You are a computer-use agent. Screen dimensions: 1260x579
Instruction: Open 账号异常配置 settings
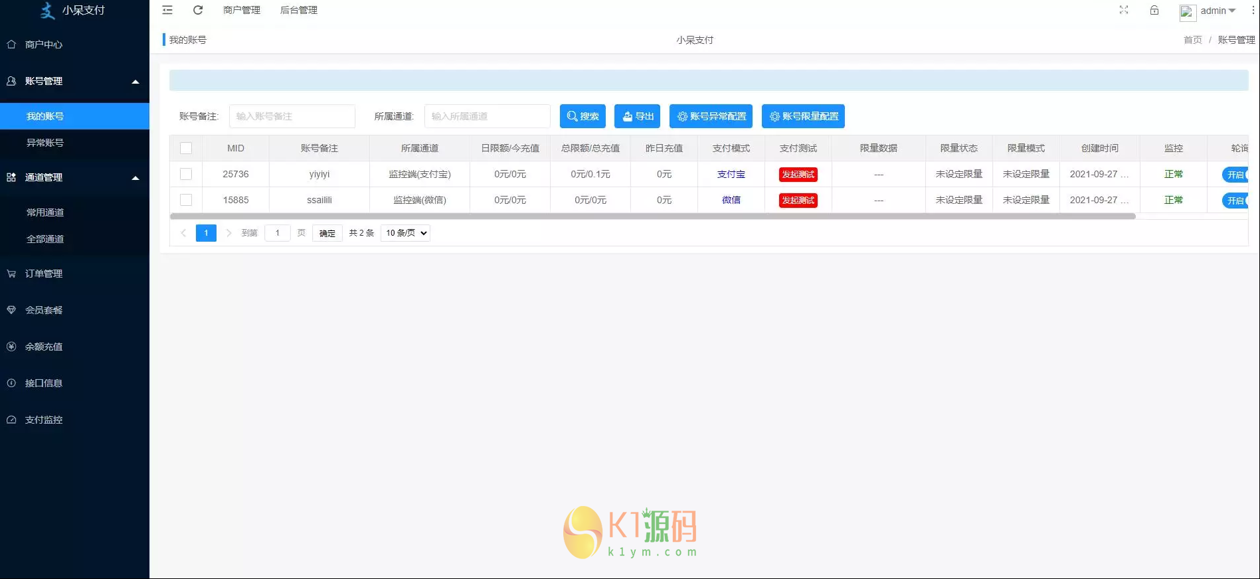pyautogui.click(x=711, y=116)
